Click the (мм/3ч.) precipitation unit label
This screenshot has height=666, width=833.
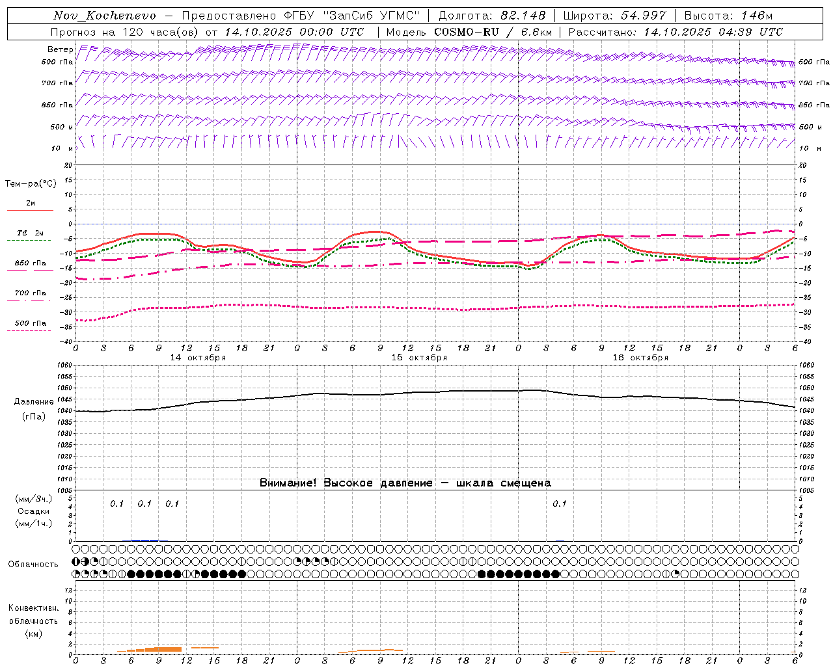coord(33,499)
